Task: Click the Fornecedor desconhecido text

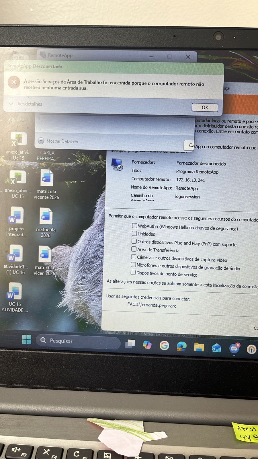Action: [x=201, y=163]
